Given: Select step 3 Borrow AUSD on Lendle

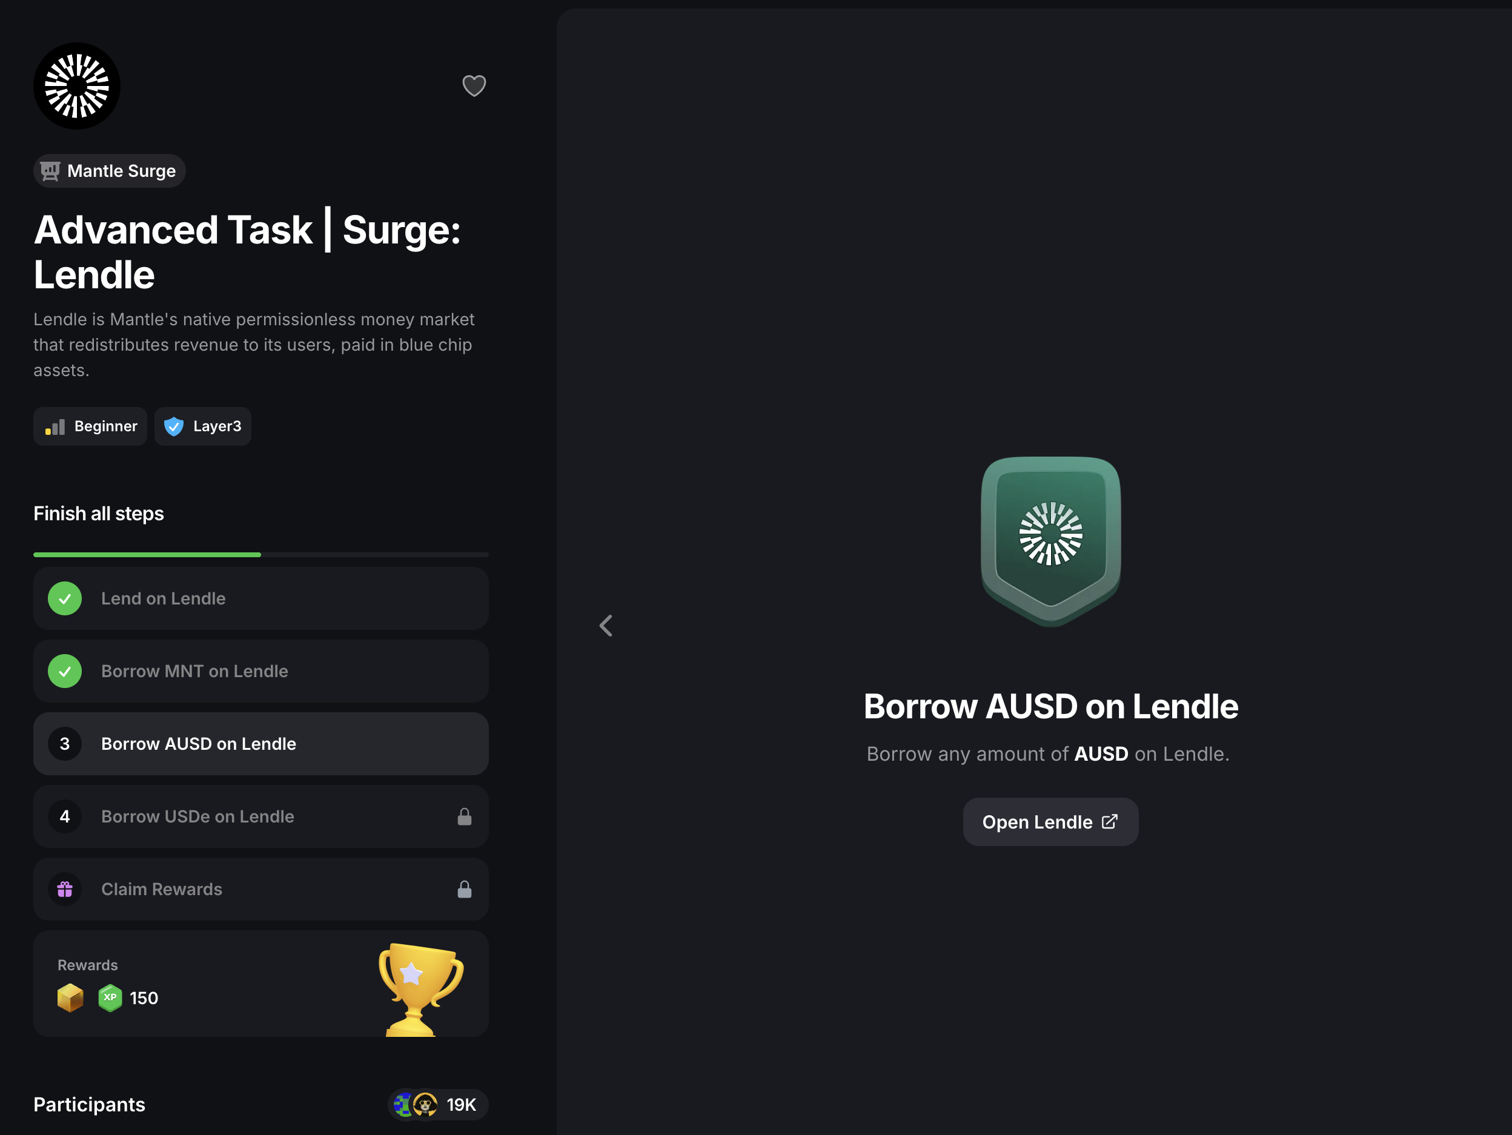Looking at the screenshot, I should point(260,744).
